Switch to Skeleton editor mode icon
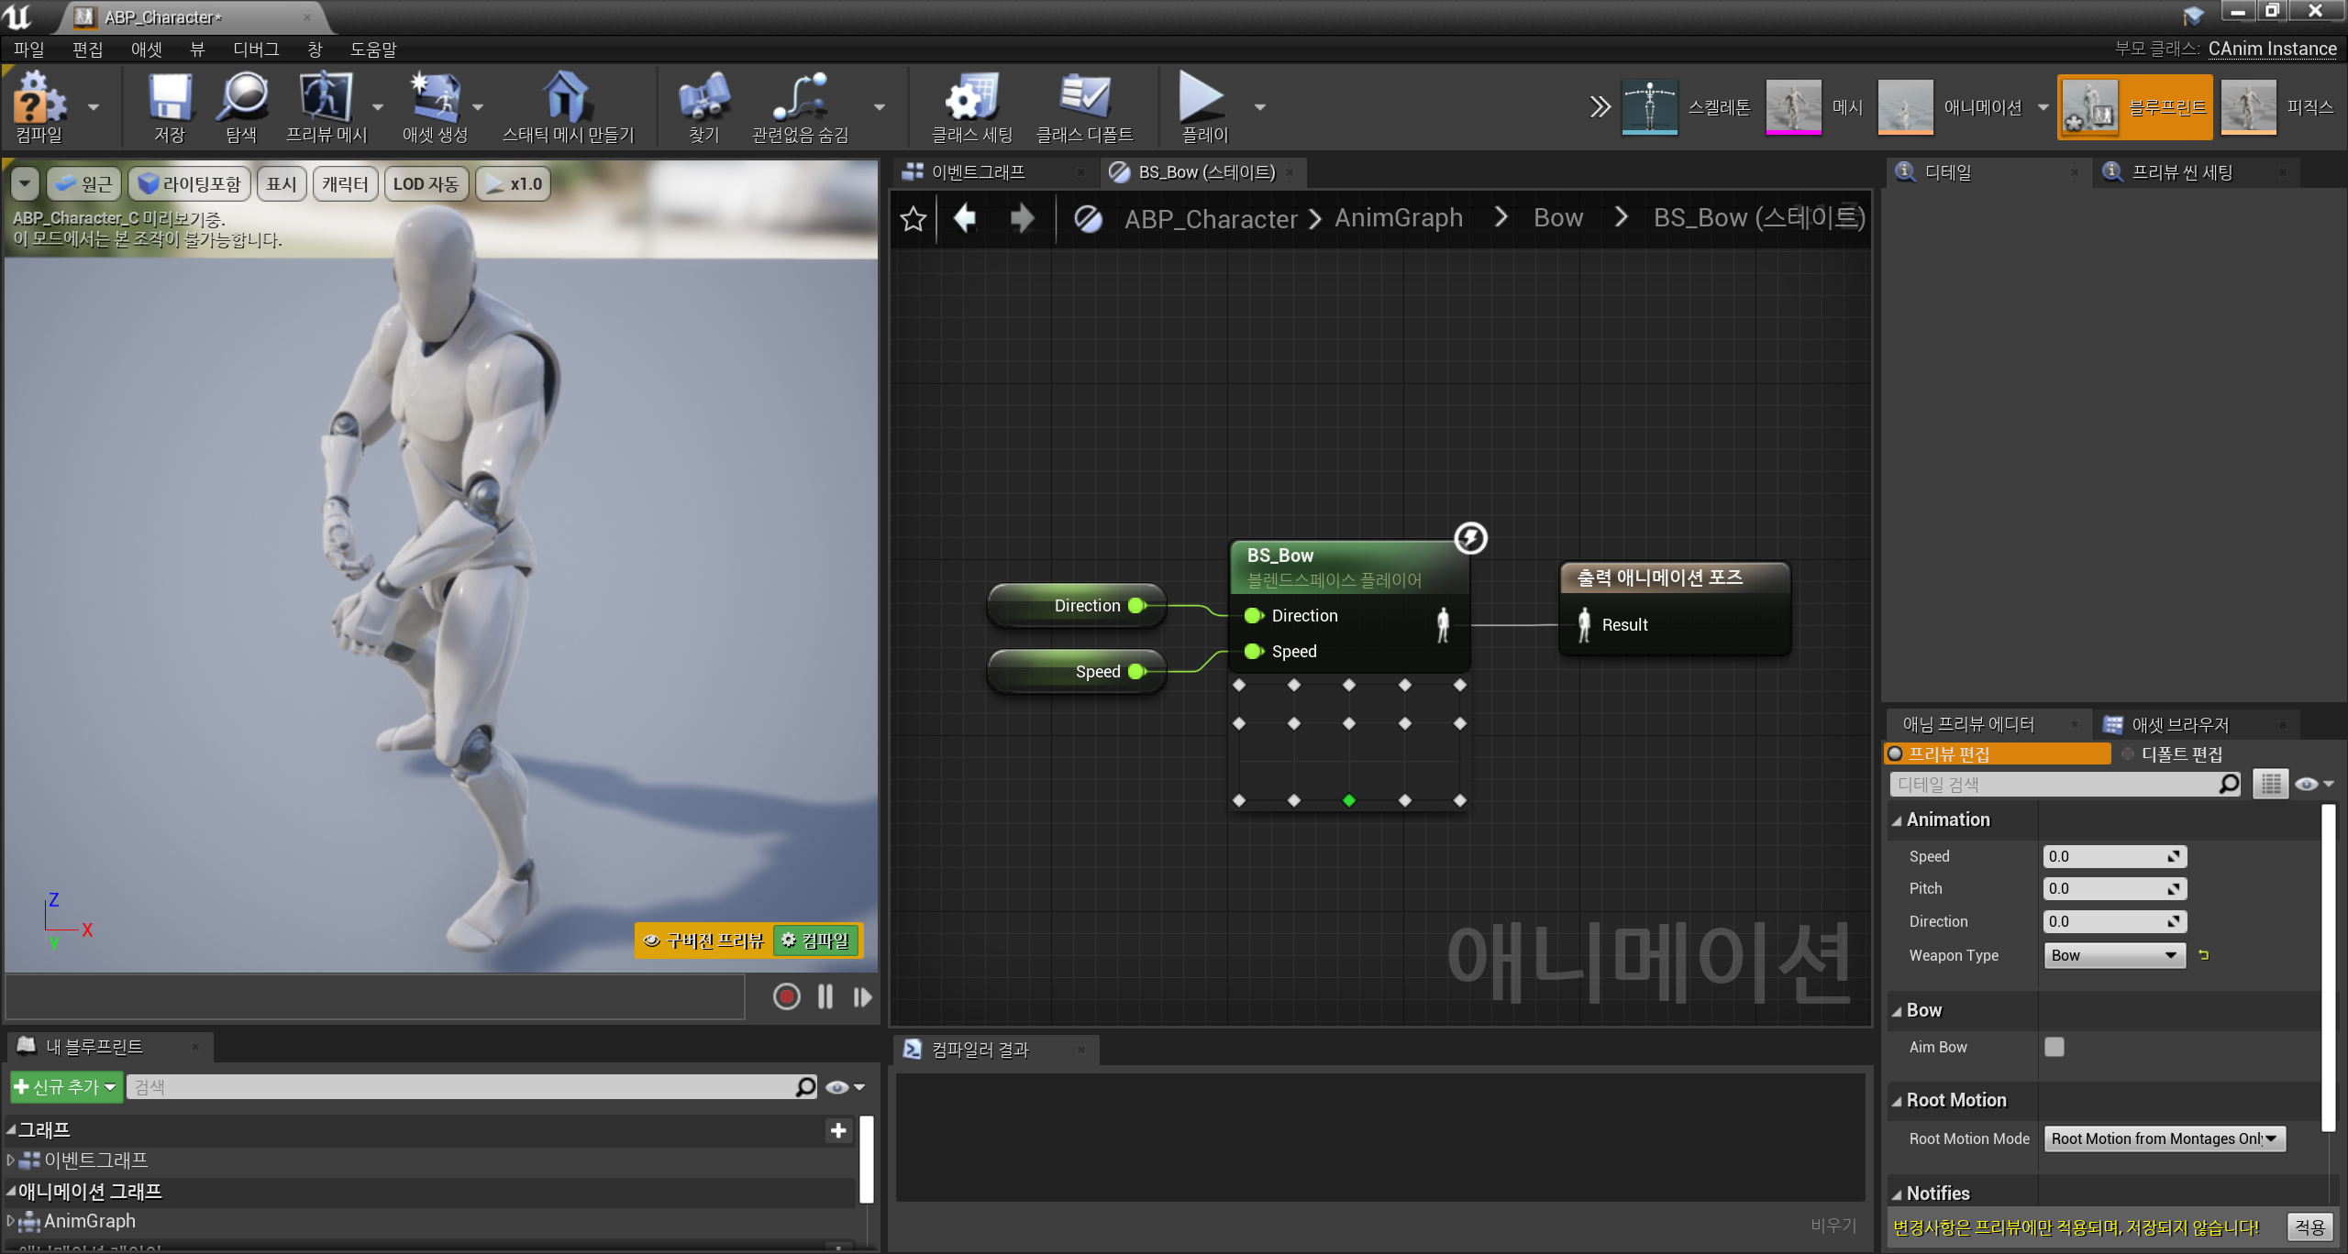The width and height of the screenshot is (2348, 1254). tap(1649, 107)
